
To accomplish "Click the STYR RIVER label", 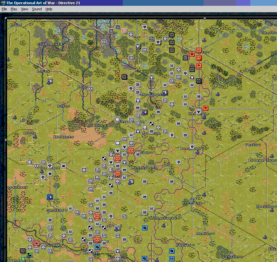I will coord(50,44).
